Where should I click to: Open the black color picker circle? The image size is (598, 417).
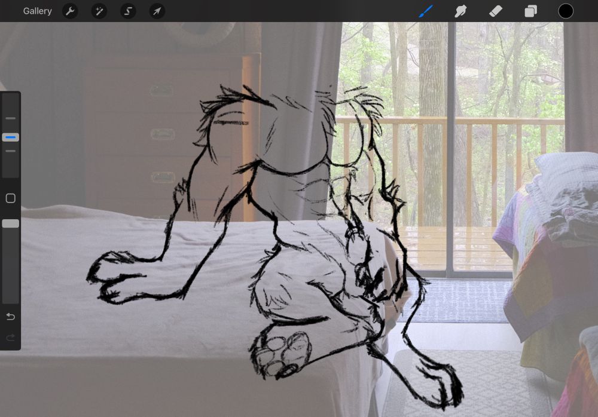tap(566, 11)
